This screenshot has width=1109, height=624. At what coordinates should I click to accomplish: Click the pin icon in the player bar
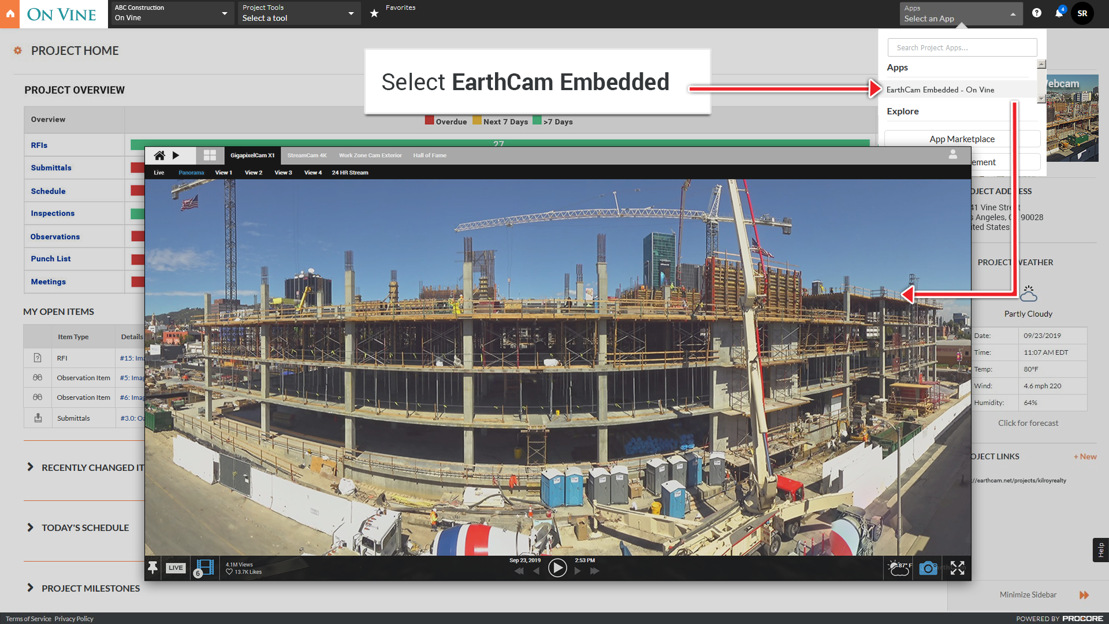pos(152,568)
